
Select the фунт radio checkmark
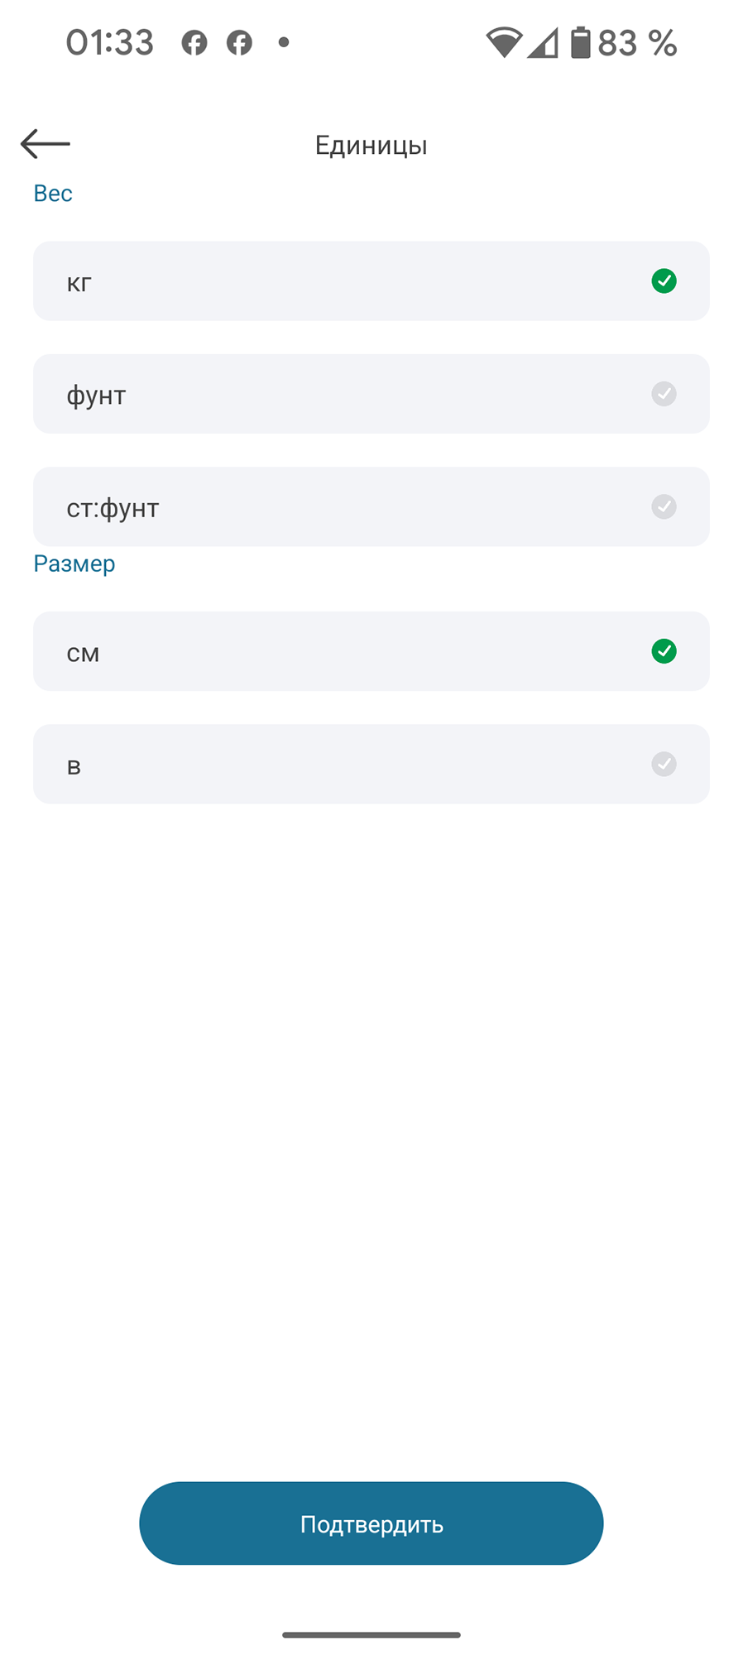click(x=664, y=394)
